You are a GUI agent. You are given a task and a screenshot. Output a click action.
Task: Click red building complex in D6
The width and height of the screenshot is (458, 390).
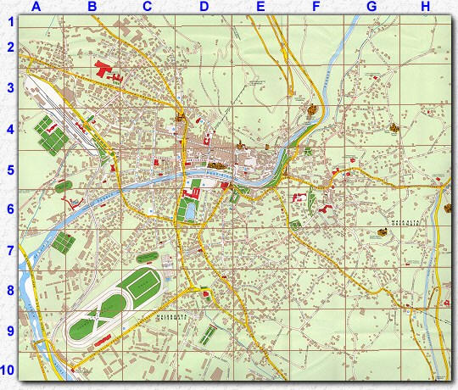coord(192,193)
